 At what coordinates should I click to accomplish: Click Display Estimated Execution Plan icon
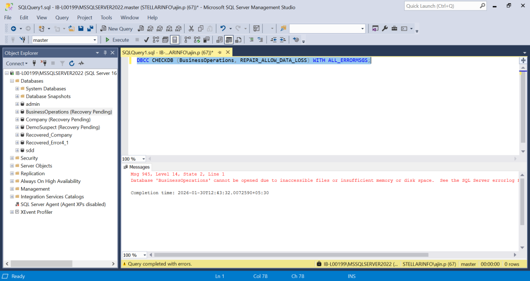[x=156, y=40]
